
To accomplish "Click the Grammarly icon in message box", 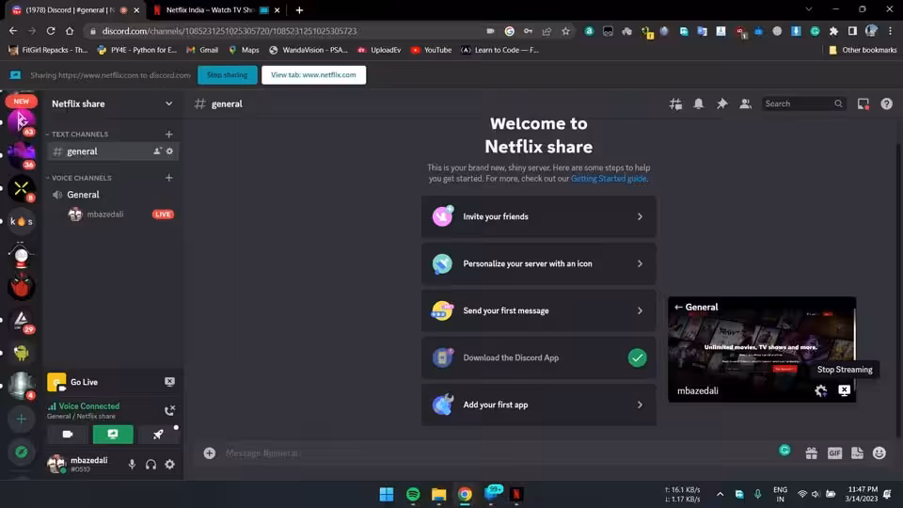I will tap(784, 451).
